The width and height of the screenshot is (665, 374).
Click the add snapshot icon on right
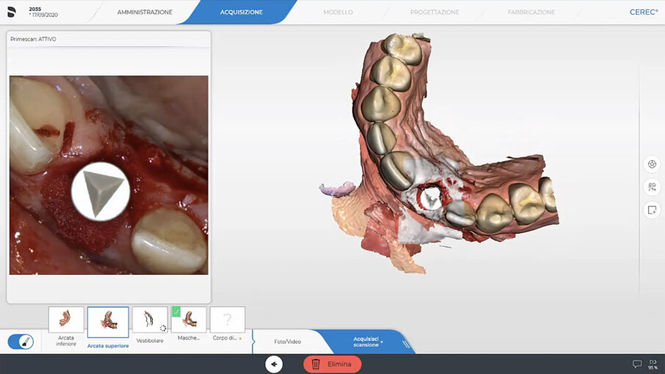[x=651, y=210]
